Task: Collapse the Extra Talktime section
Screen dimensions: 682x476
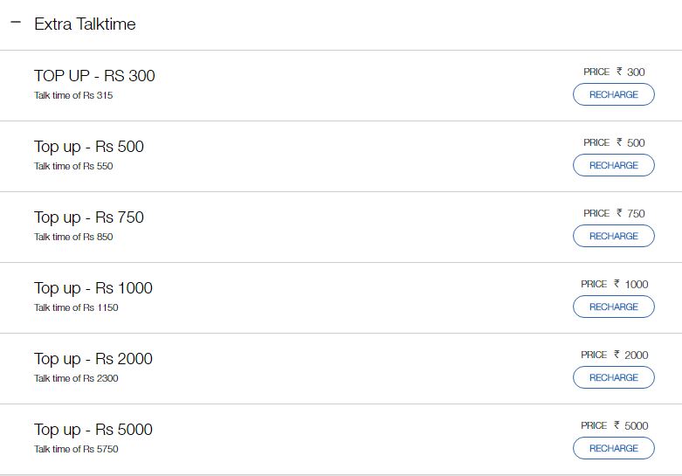Action: click(15, 23)
